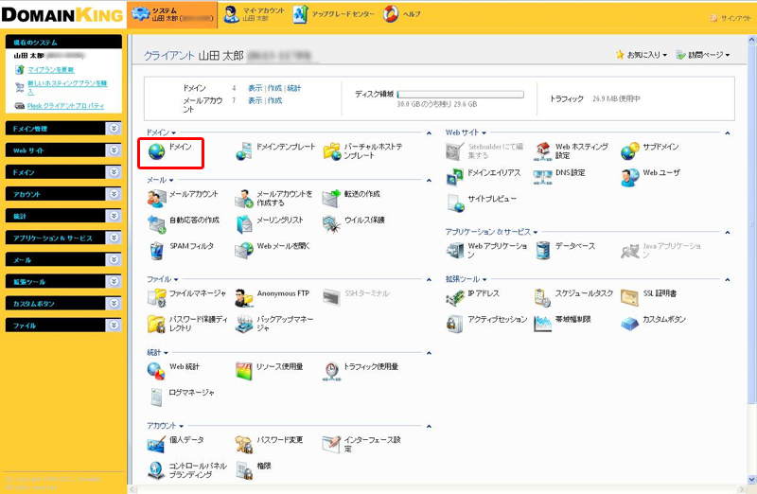The width and height of the screenshot is (757, 494).
Task: Open リソース使用量 icon
Action: coord(244,371)
